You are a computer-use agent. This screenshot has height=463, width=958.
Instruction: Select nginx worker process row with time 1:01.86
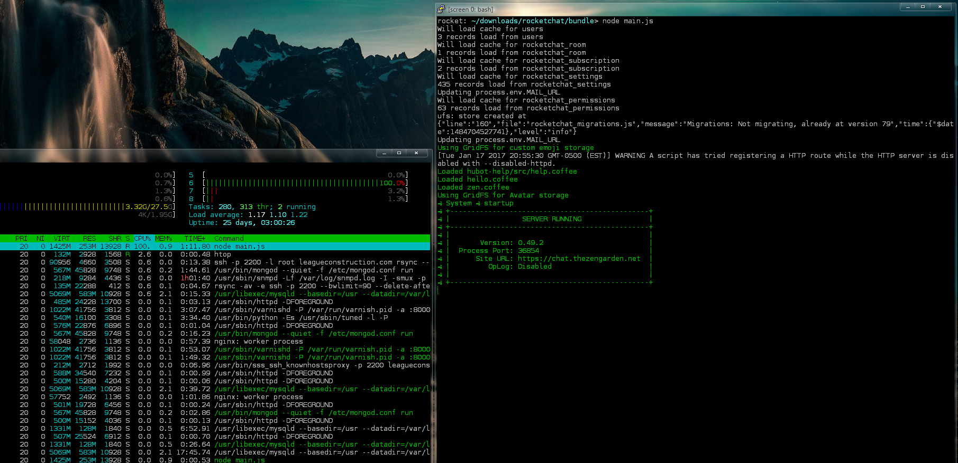click(x=215, y=397)
